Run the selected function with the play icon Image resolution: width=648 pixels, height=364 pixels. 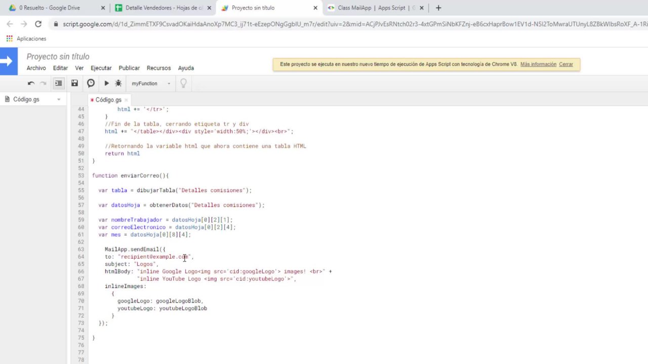coord(106,83)
